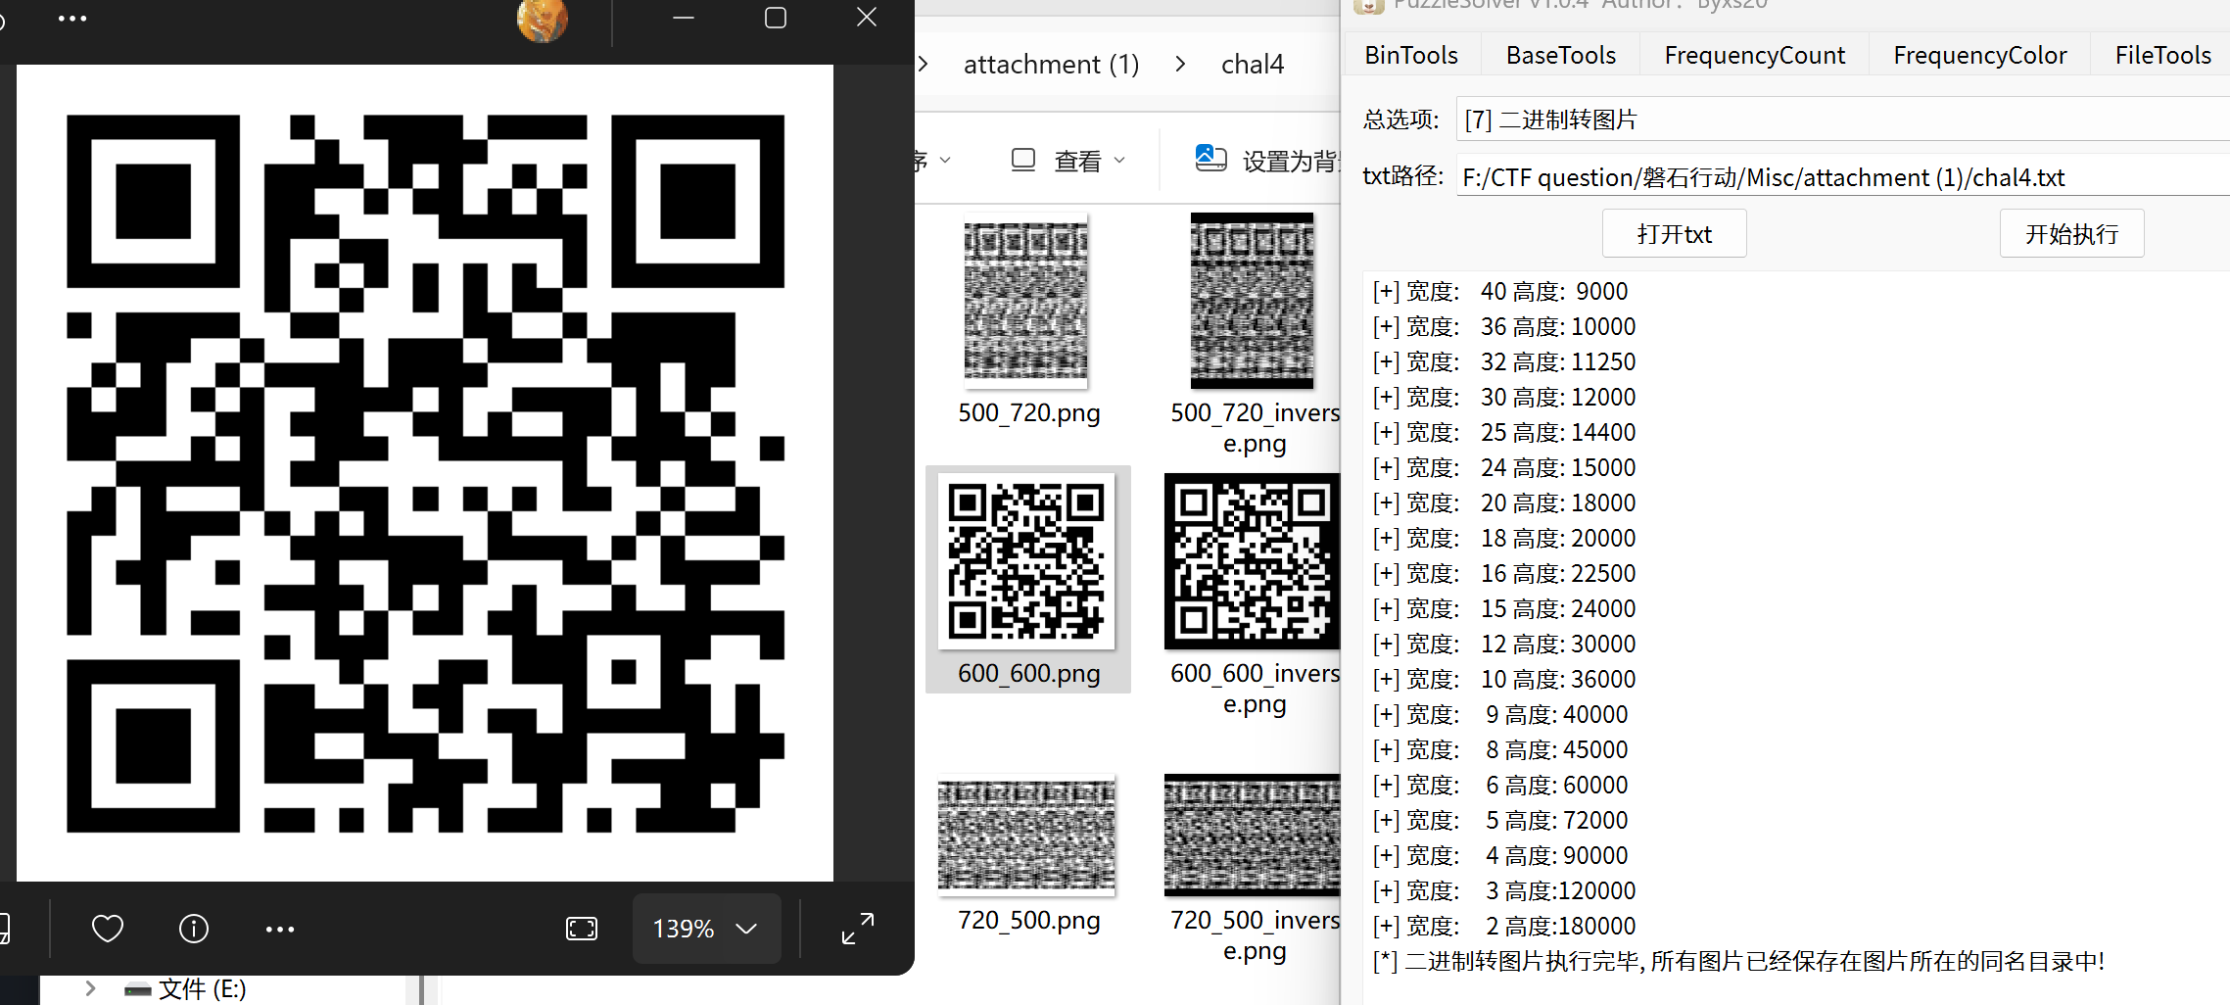Viewport: 2230px width, 1005px height.
Task: Click the output line 宽度: 40 高度: 9000
Action: click(x=1499, y=291)
